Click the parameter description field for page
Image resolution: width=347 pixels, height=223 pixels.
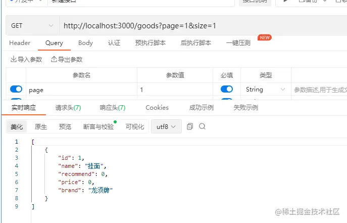click(x=320, y=90)
